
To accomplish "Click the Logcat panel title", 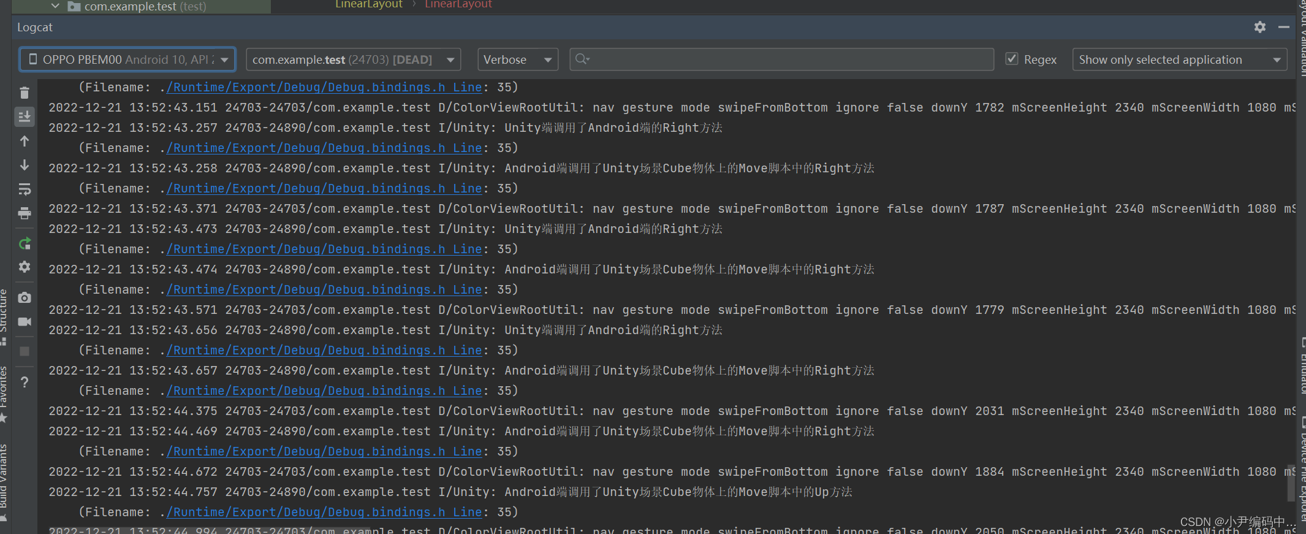I will click(34, 27).
